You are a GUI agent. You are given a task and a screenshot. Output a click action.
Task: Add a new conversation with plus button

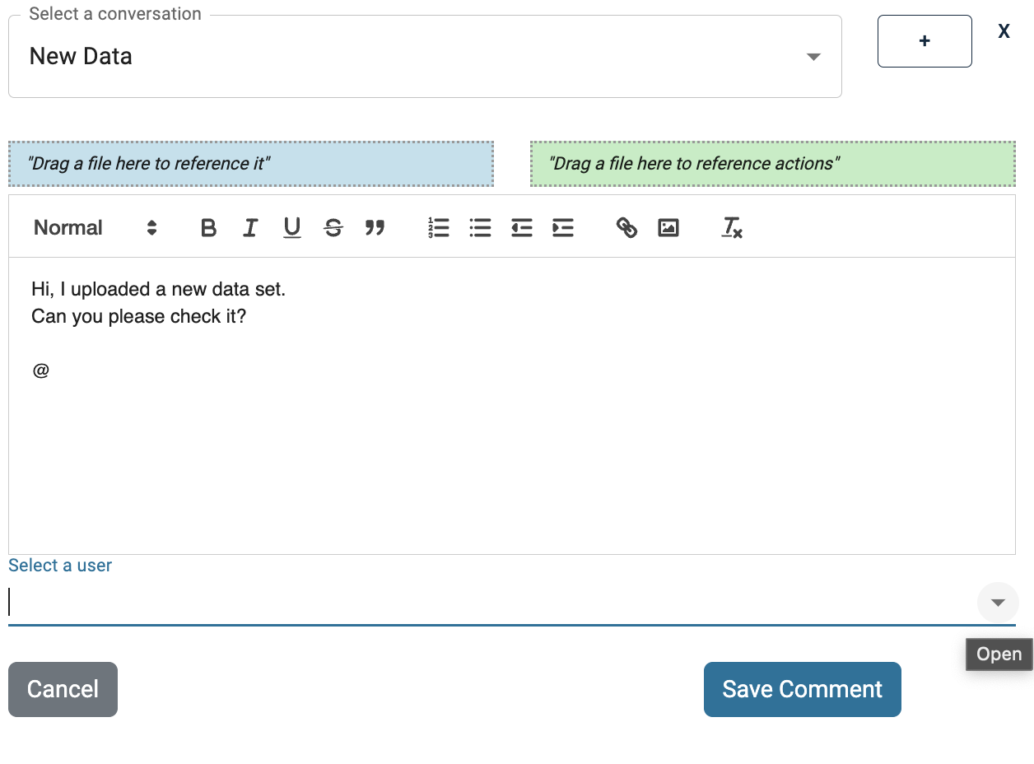[x=925, y=41]
